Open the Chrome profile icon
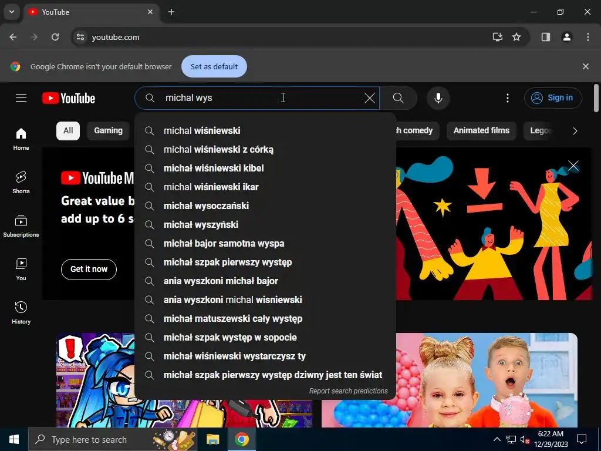 tap(567, 37)
